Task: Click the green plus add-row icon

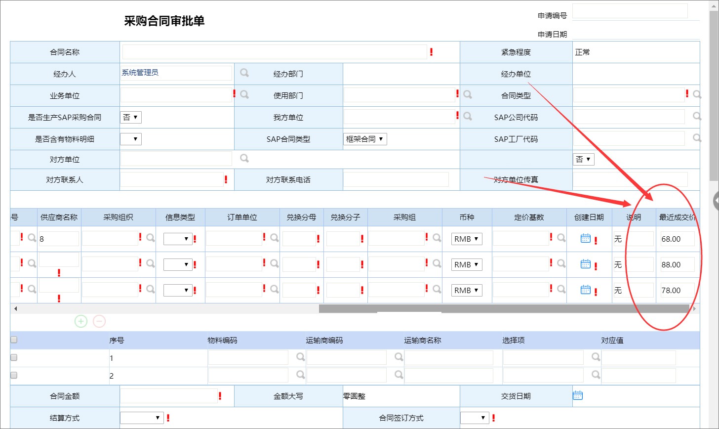Action: (x=81, y=321)
